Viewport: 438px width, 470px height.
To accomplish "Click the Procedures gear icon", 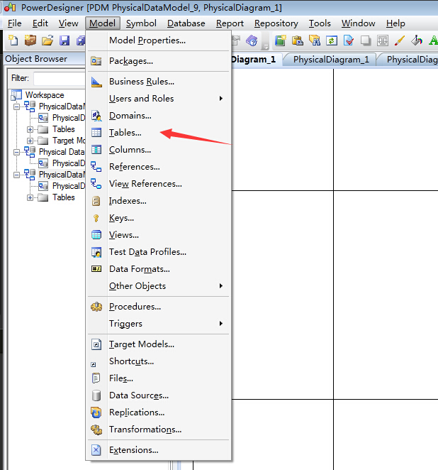I will tap(96, 307).
